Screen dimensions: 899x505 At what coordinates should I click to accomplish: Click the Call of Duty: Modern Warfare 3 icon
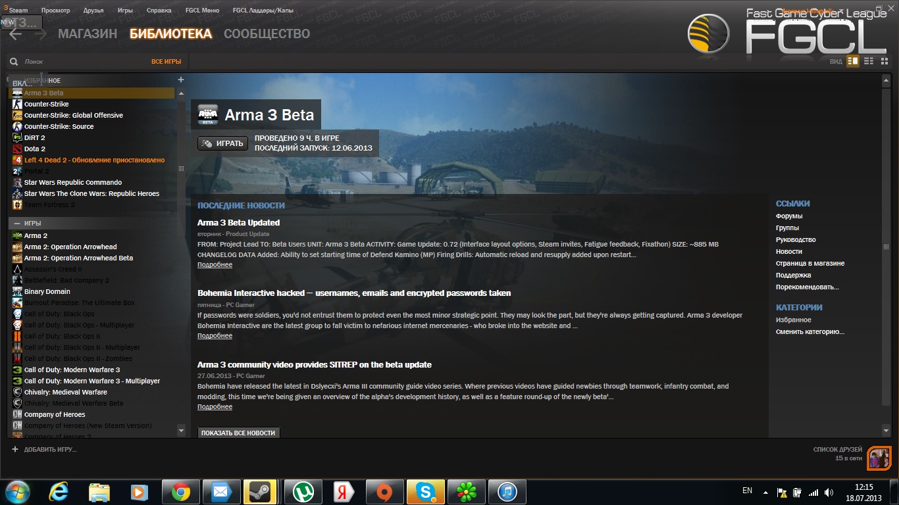point(18,370)
